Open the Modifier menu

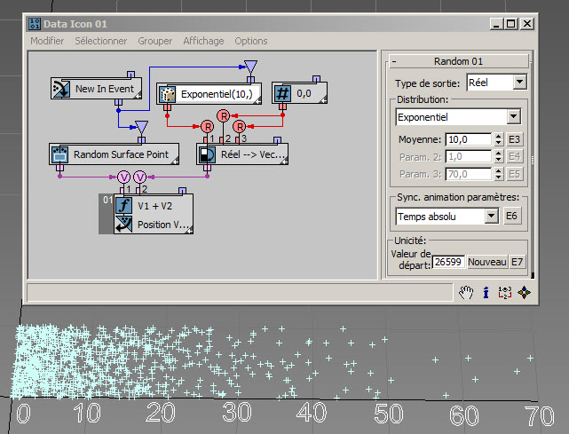point(47,41)
